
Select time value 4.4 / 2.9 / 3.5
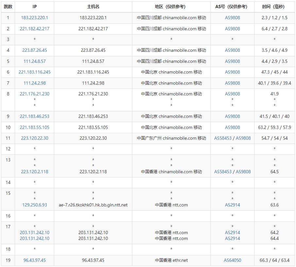[x=274, y=61]
